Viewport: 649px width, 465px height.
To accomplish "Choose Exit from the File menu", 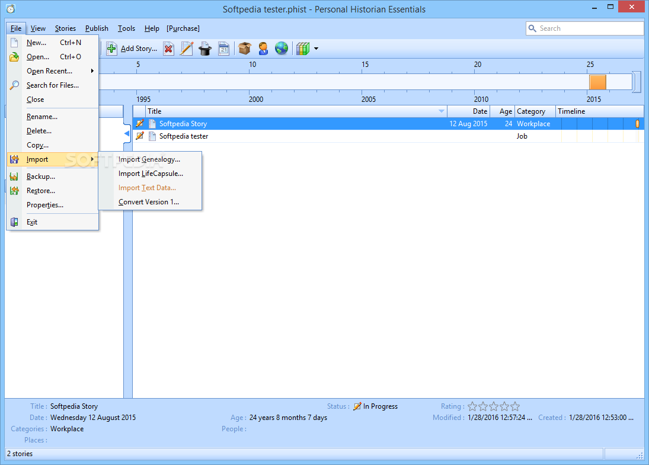I will coord(53,222).
